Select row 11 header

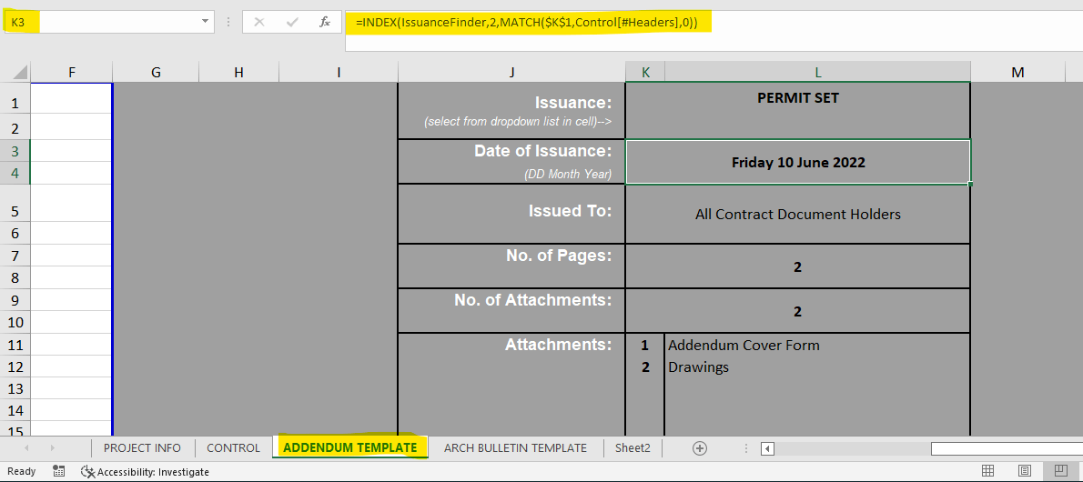[x=15, y=346]
